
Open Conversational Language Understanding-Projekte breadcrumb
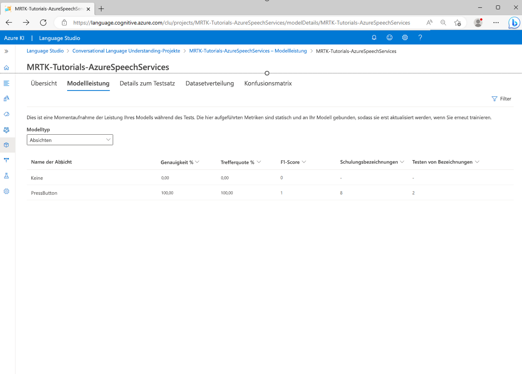pyautogui.click(x=126, y=51)
